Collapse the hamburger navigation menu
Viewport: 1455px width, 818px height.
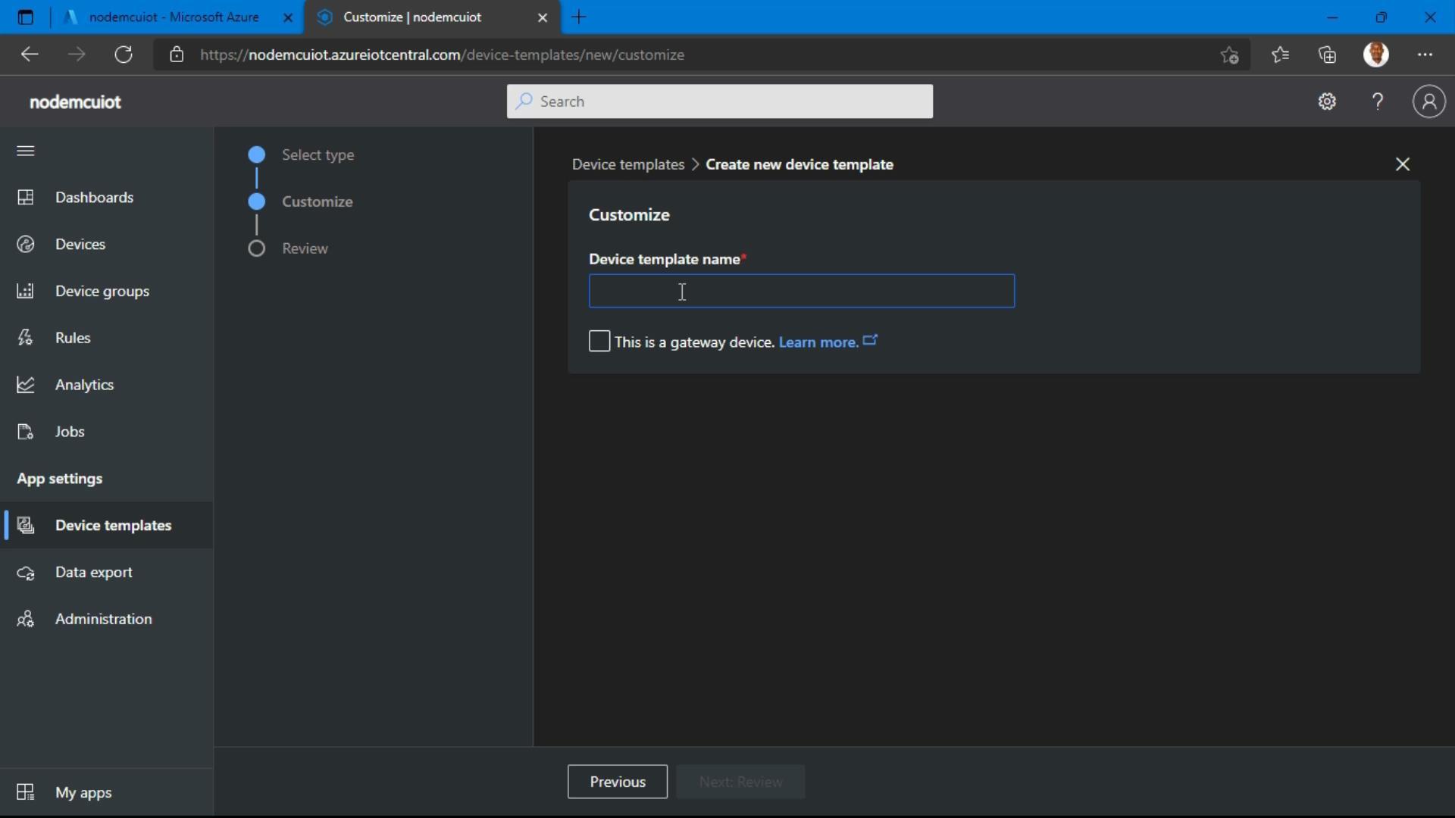pyautogui.click(x=26, y=151)
